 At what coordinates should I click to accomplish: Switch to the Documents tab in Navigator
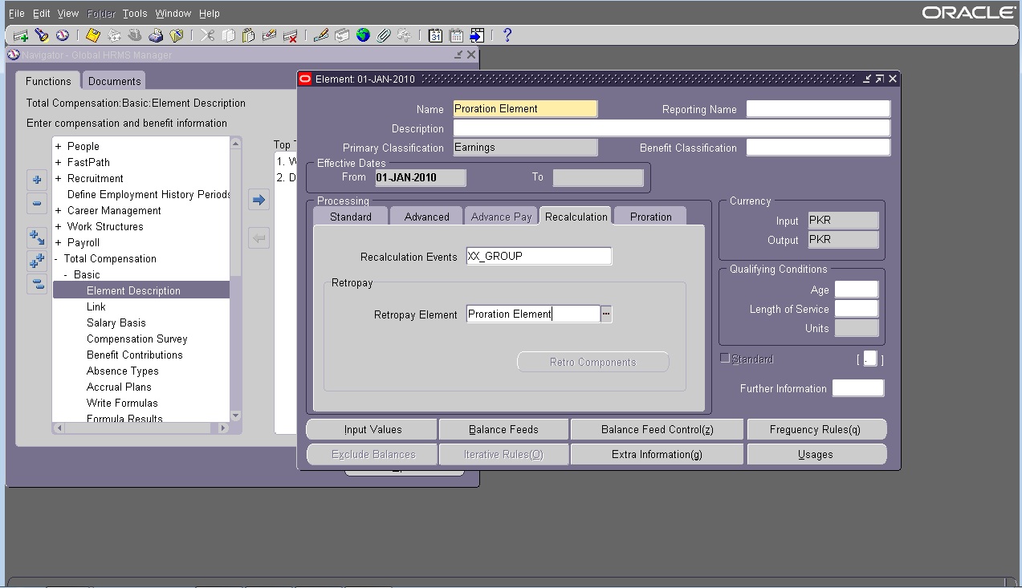coord(115,81)
